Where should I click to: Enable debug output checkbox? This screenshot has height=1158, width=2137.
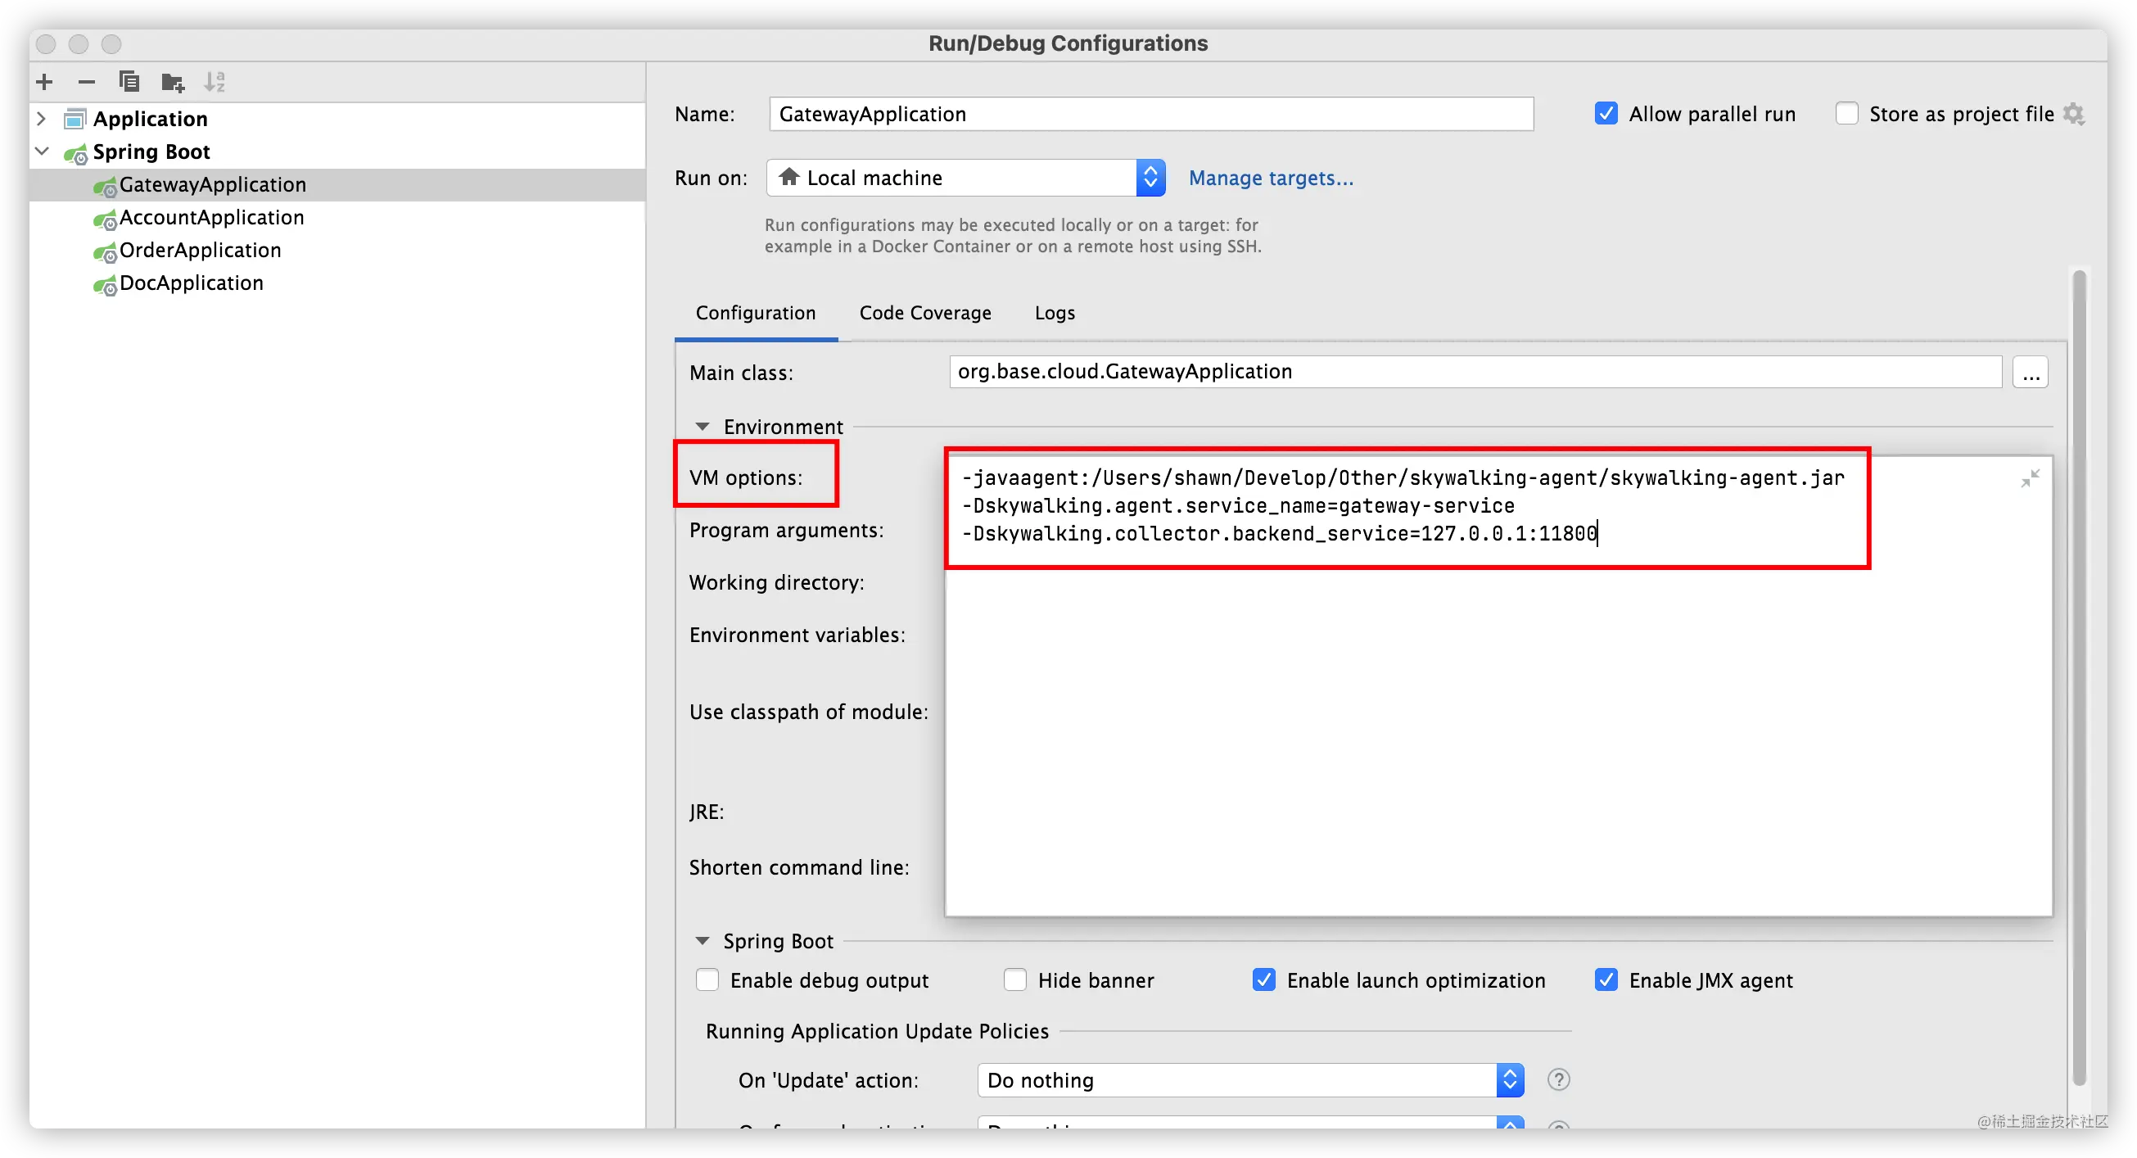click(707, 980)
